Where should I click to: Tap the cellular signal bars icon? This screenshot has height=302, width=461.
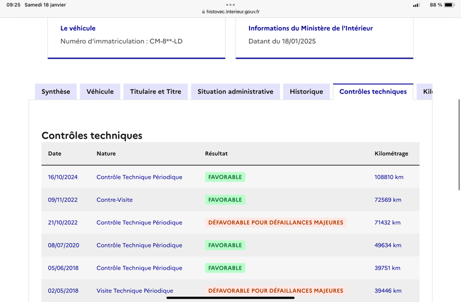coord(416,5)
